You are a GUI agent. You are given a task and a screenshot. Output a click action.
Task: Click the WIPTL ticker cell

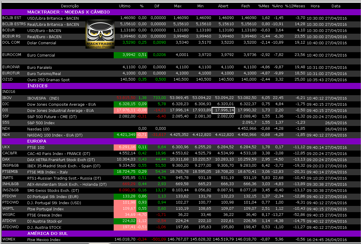(8, 209)
